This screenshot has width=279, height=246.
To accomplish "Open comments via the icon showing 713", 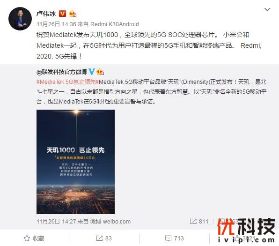I will coord(174,239).
